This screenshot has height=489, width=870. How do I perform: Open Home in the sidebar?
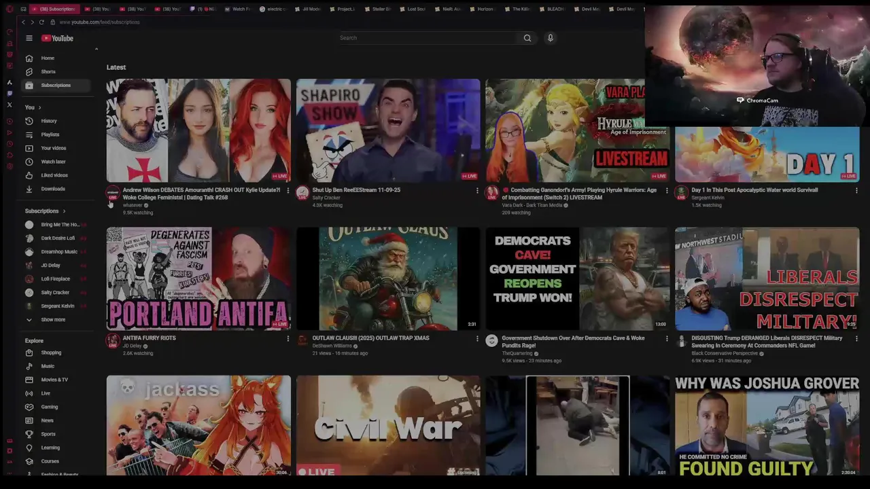[57, 58]
